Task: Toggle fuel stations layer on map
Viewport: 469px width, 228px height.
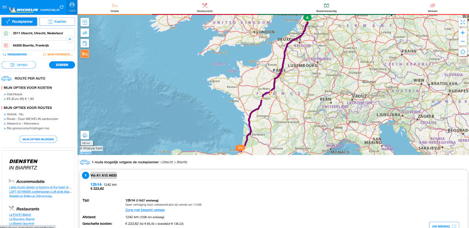Action: [85, 43]
